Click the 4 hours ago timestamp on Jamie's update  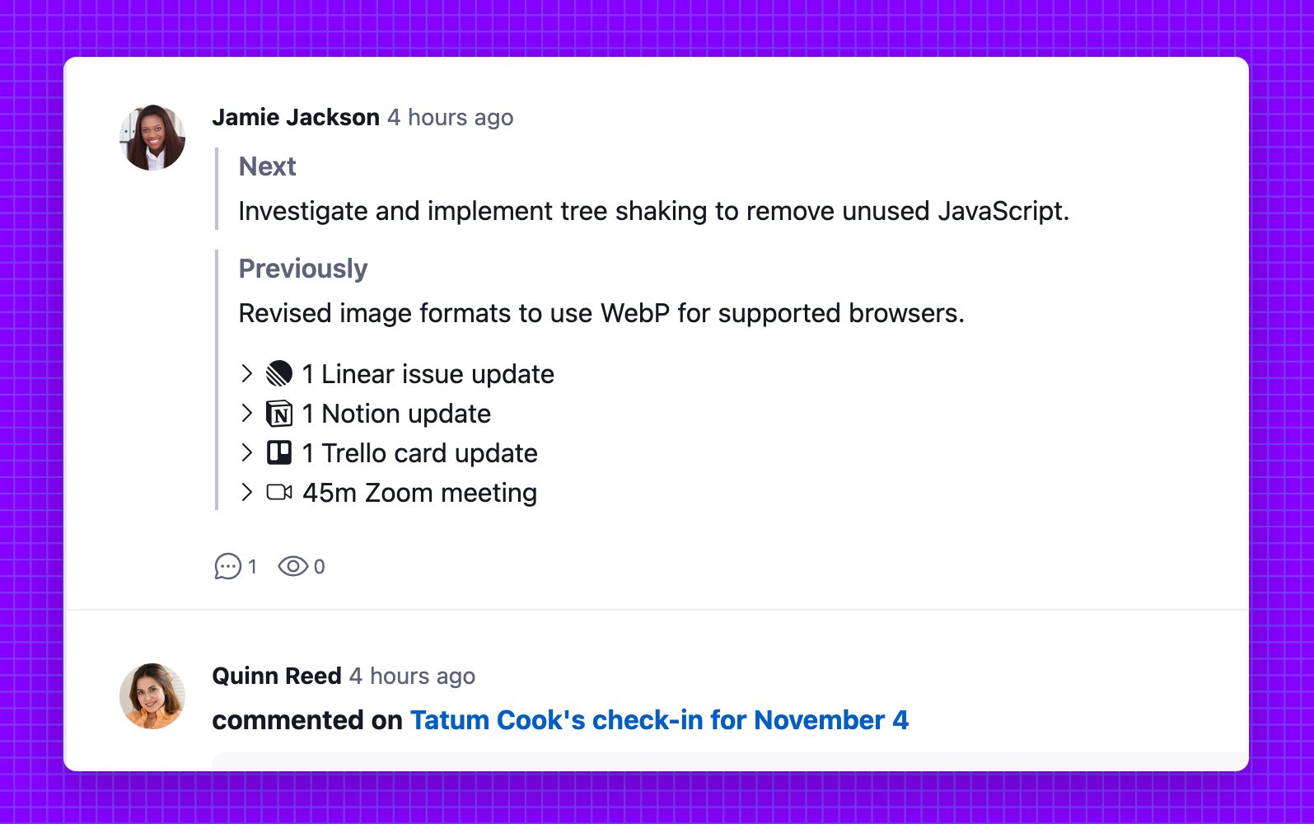click(450, 117)
